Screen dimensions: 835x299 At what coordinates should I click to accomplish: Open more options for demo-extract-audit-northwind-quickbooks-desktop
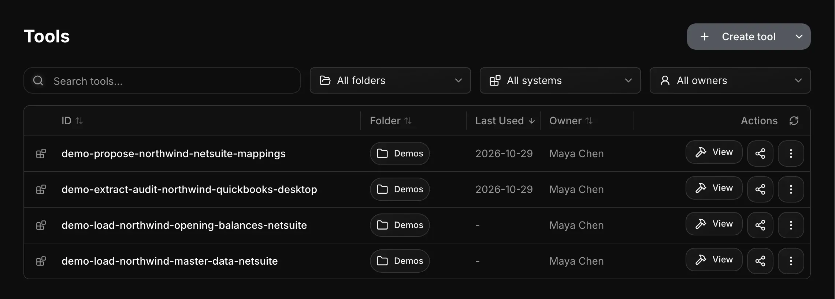791,189
